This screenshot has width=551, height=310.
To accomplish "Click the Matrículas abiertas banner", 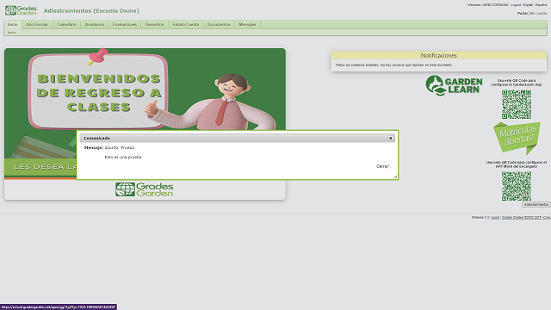I will [517, 138].
